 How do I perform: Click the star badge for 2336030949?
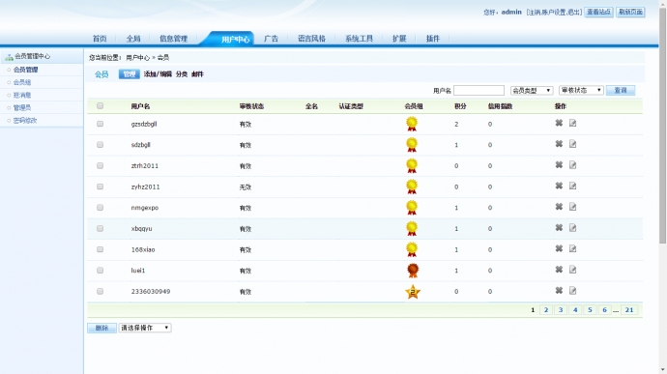click(412, 292)
